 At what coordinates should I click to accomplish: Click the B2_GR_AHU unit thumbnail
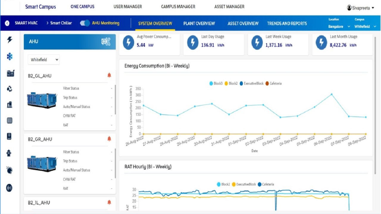pyautogui.click(x=42, y=164)
